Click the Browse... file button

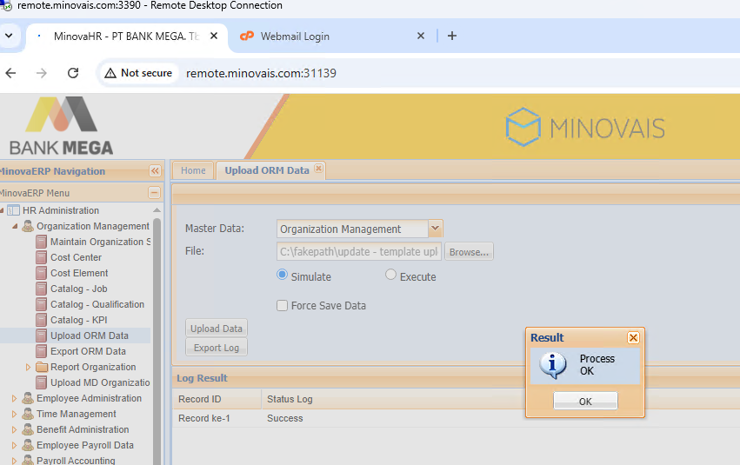469,252
